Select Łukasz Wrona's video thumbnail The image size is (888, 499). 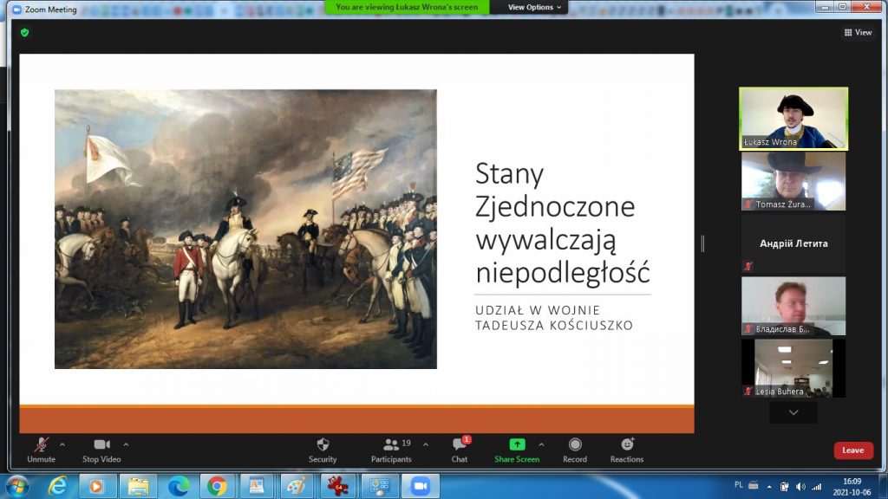pos(793,119)
